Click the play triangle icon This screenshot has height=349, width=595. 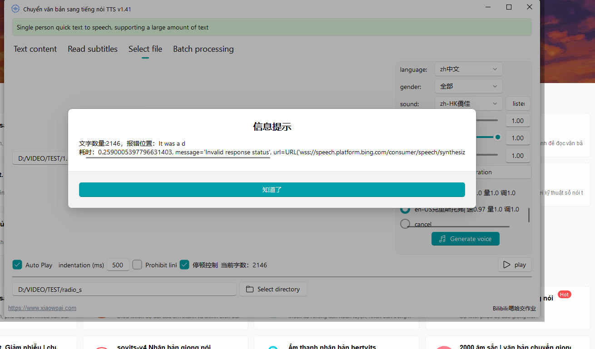click(507, 265)
